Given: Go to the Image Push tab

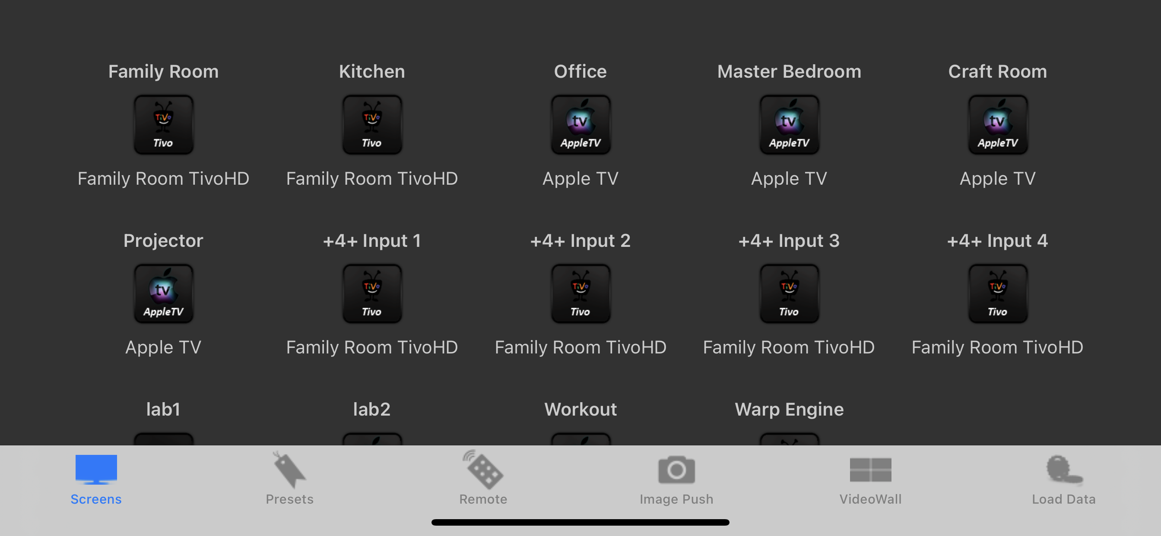Looking at the screenshot, I should pyautogui.click(x=676, y=479).
